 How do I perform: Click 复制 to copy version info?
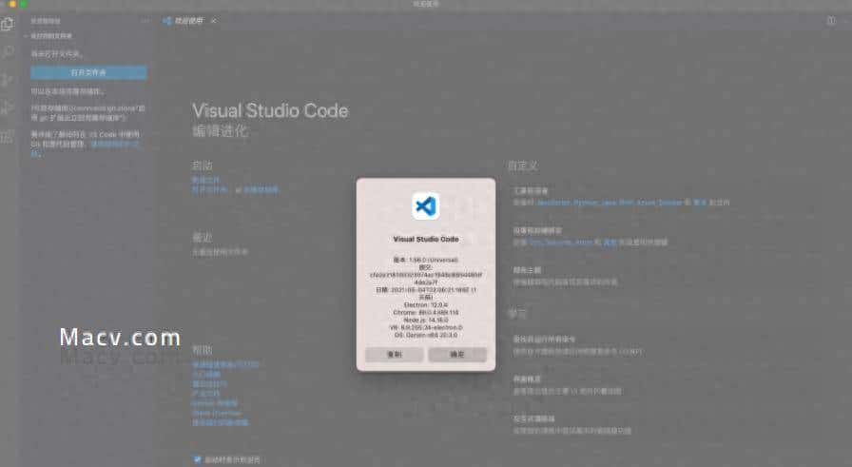point(394,355)
